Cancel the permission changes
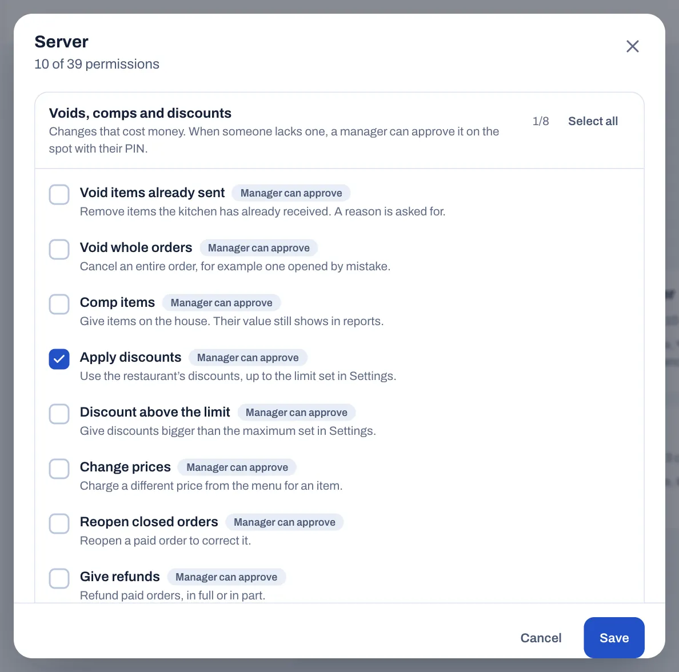This screenshot has width=679, height=672. click(x=541, y=638)
